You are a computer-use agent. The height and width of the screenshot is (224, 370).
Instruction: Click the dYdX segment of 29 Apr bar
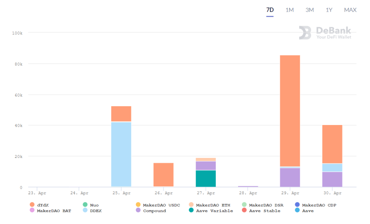290,111
